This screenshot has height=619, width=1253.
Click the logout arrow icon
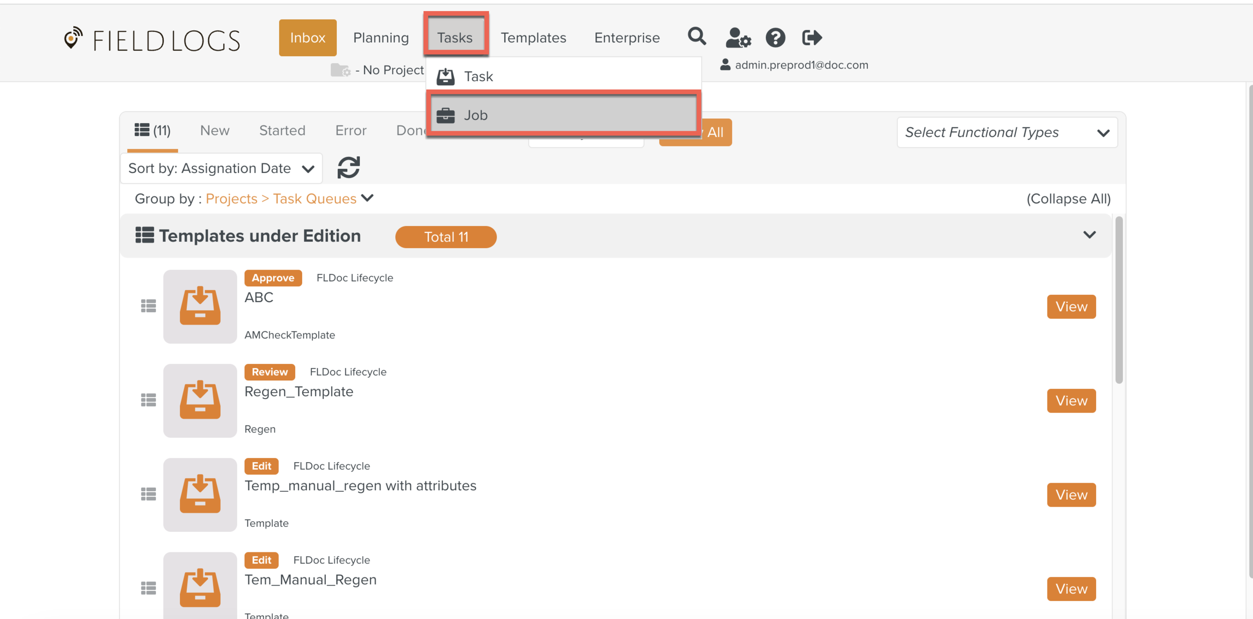[x=811, y=38]
